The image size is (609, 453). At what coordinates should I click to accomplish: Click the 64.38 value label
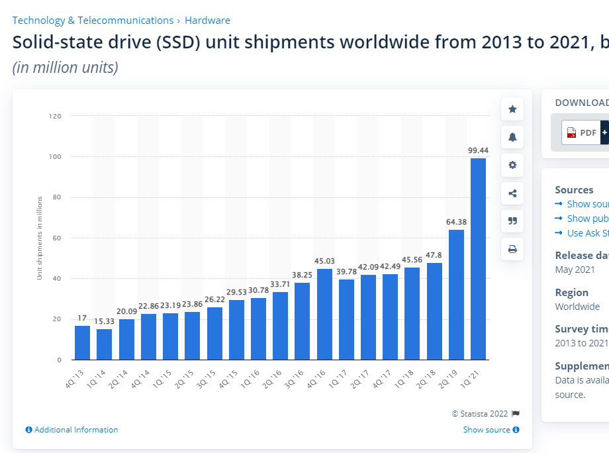(x=456, y=222)
